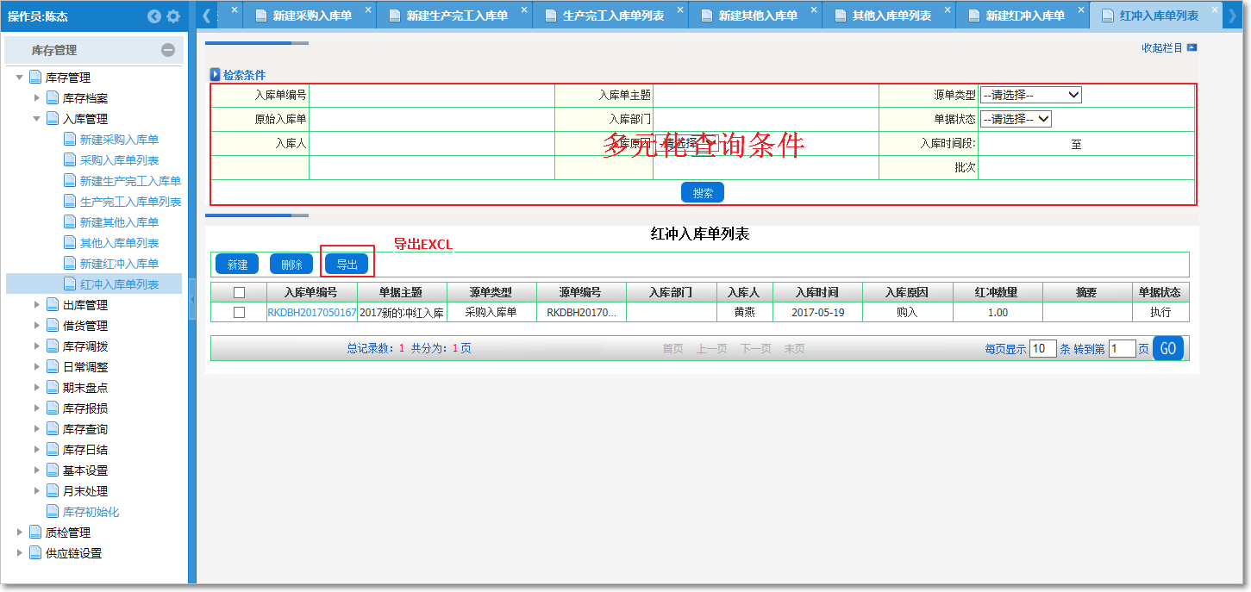
Task: Close the 新建采购入库单 tab
Action: click(368, 10)
